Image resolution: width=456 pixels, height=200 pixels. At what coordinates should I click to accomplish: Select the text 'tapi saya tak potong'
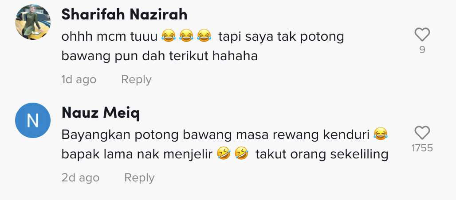[281, 37]
